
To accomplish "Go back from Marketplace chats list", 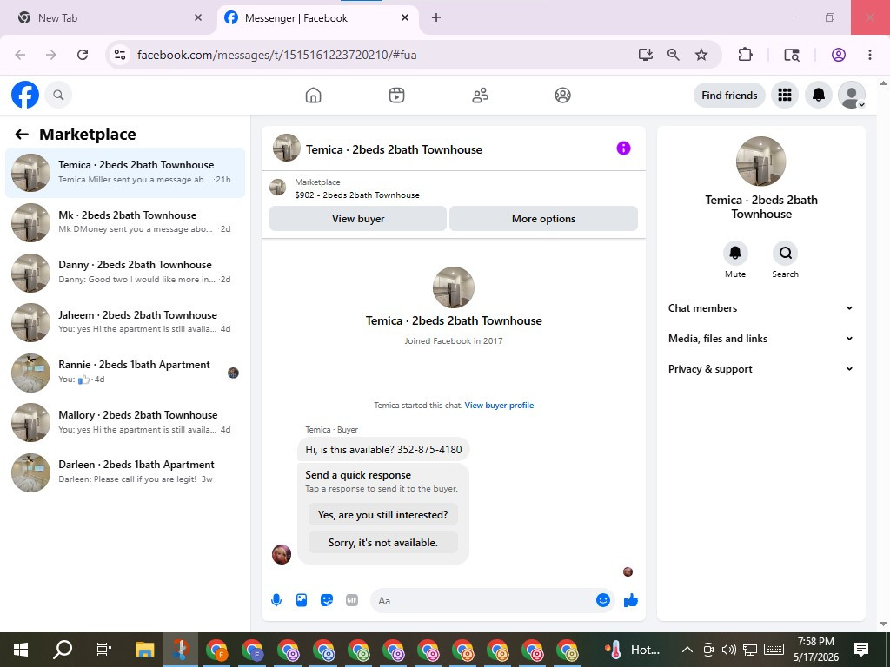I will tap(22, 135).
